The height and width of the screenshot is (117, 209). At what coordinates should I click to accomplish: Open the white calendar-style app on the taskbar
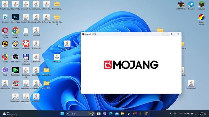tap(99, 114)
